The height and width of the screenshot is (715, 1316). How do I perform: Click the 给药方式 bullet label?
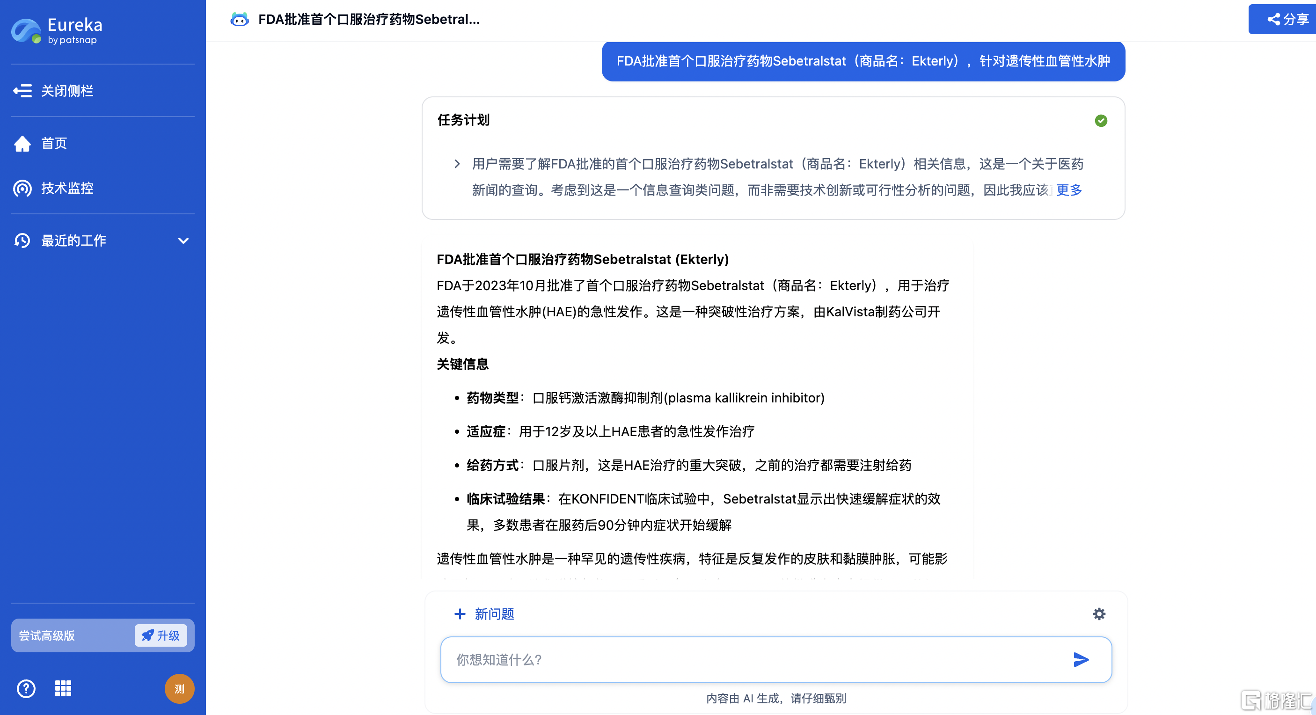click(492, 465)
